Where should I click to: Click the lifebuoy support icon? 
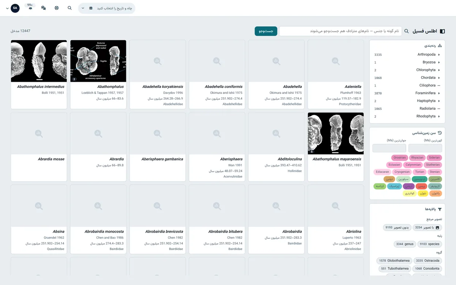point(57,8)
